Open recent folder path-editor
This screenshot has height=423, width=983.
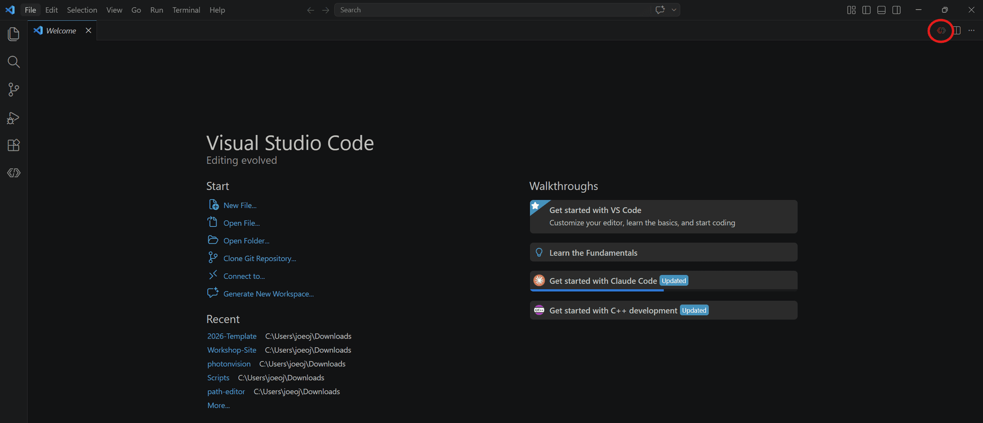click(226, 392)
